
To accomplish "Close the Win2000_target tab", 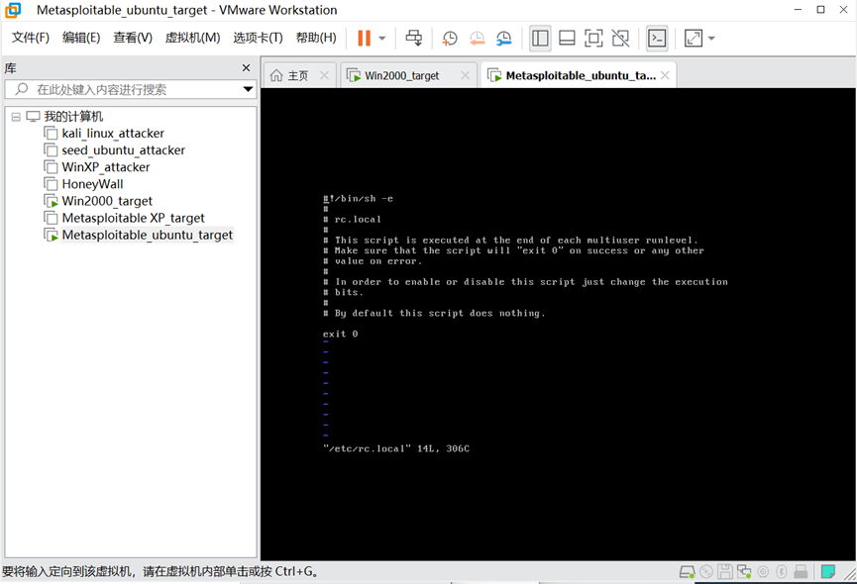I will [465, 76].
